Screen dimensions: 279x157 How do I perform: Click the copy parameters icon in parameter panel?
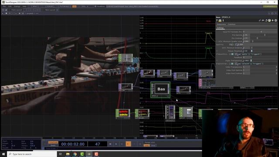pyautogui.click(x=266, y=20)
